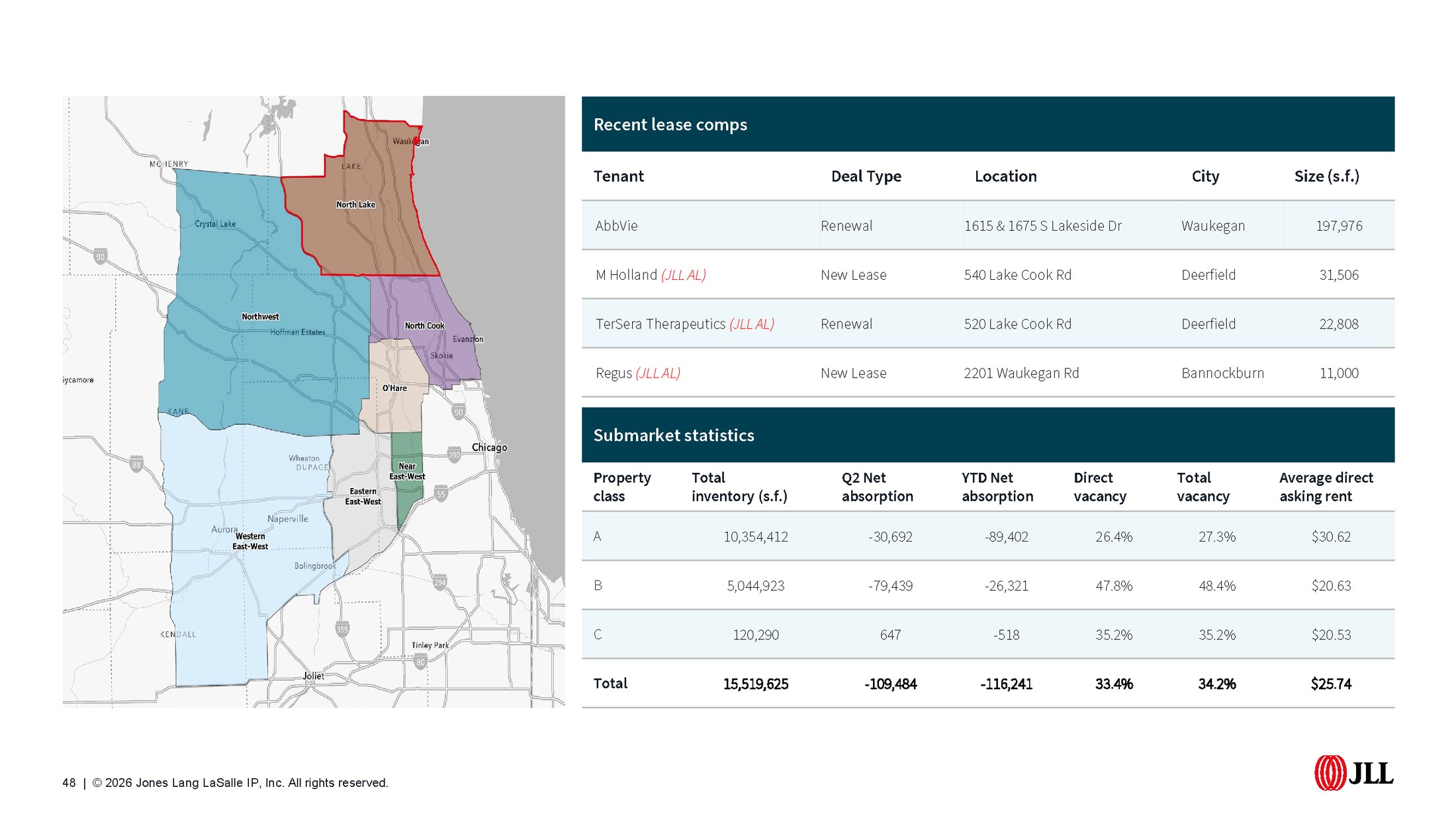Click the Bannockburn city cell
Image resolution: width=1456 pixels, height=818 pixels.
[1222, 373]
